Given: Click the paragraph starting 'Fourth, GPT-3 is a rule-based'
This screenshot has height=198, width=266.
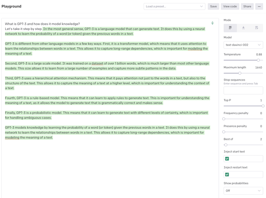Looking at the screenshot, I should click(x=107, y=101).
